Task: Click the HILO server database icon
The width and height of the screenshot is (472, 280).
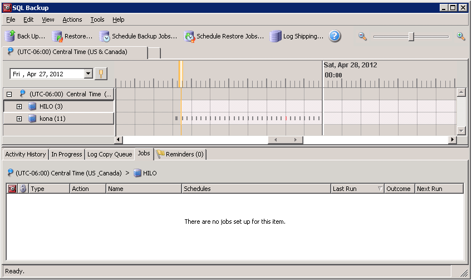Action: (x=32, y=106)
